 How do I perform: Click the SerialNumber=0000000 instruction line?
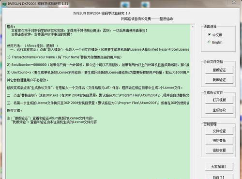click(x=98, y=65)
